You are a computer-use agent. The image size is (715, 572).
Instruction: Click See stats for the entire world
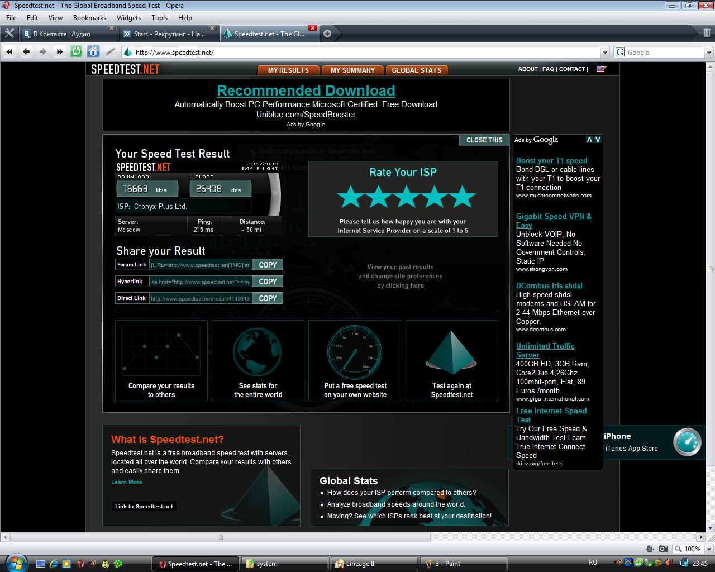point(258,360)
